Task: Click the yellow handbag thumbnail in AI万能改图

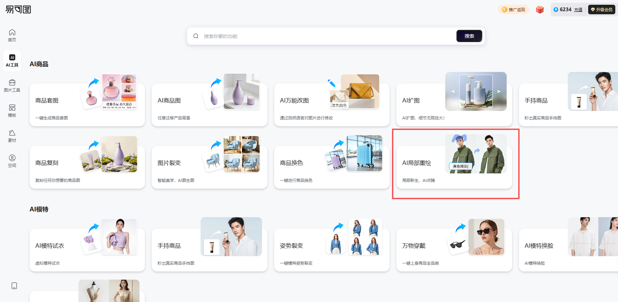Action: coord(360,91)
